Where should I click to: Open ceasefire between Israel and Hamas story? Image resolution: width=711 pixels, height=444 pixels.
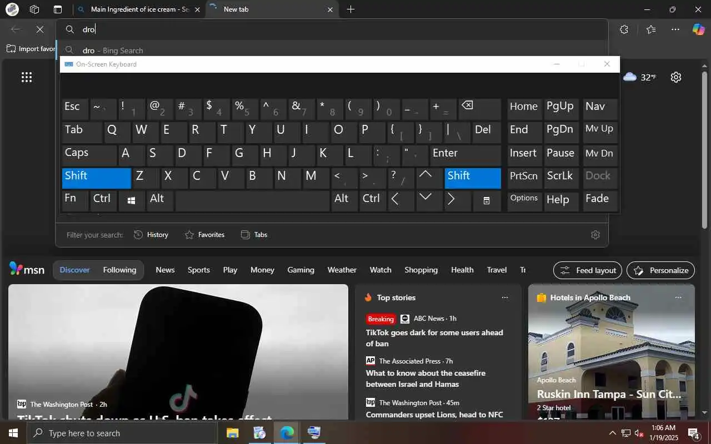[x=425, y=379]
